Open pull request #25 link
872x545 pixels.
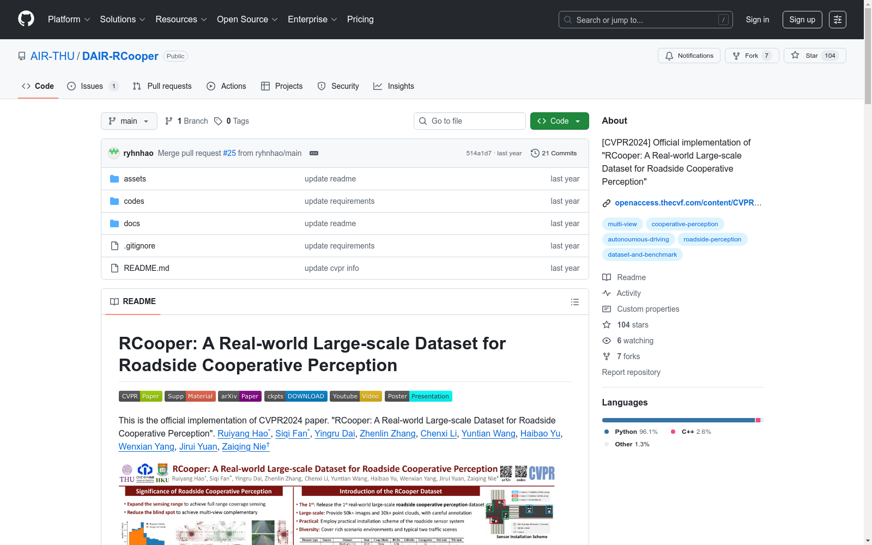229,153
